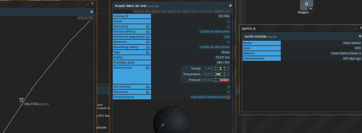Click the ship marker on the map
Screen dimensions: 362x133
click(x=22, y=100)
